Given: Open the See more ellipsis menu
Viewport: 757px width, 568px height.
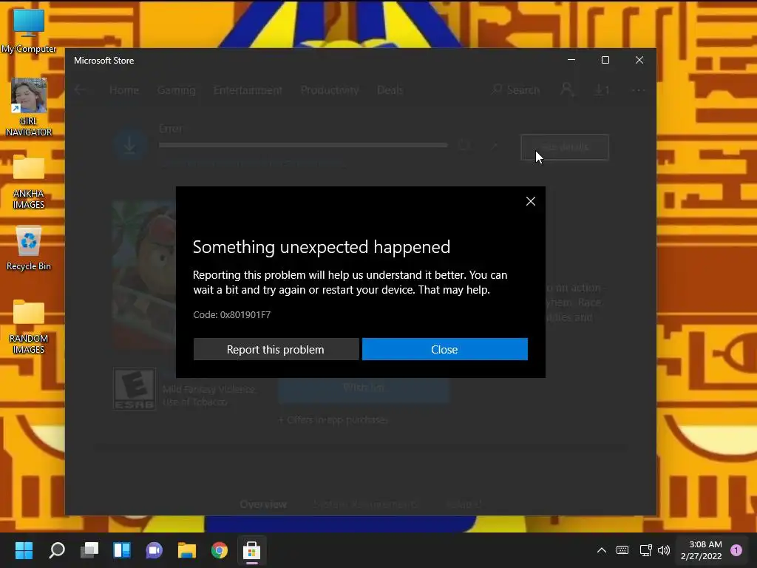Looking at the screenshot, I should click(x=638, y=90).
